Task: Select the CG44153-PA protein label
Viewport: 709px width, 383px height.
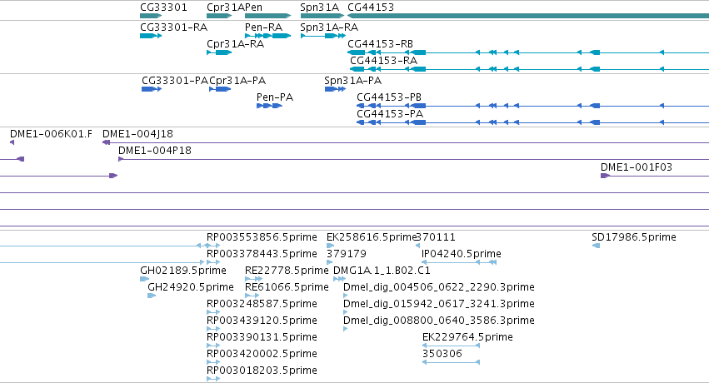Action: [390, 114]
